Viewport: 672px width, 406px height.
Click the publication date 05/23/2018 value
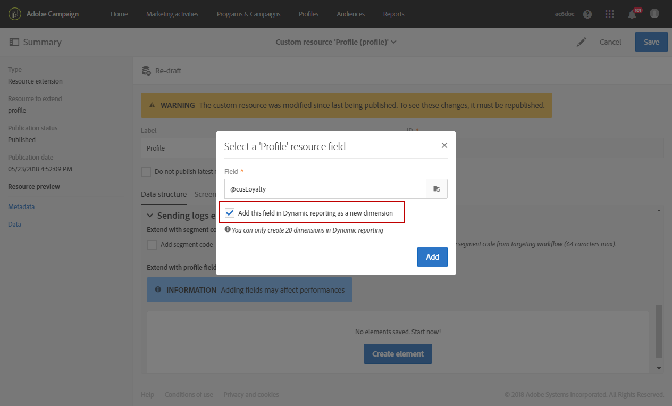[x=40, y=169]
